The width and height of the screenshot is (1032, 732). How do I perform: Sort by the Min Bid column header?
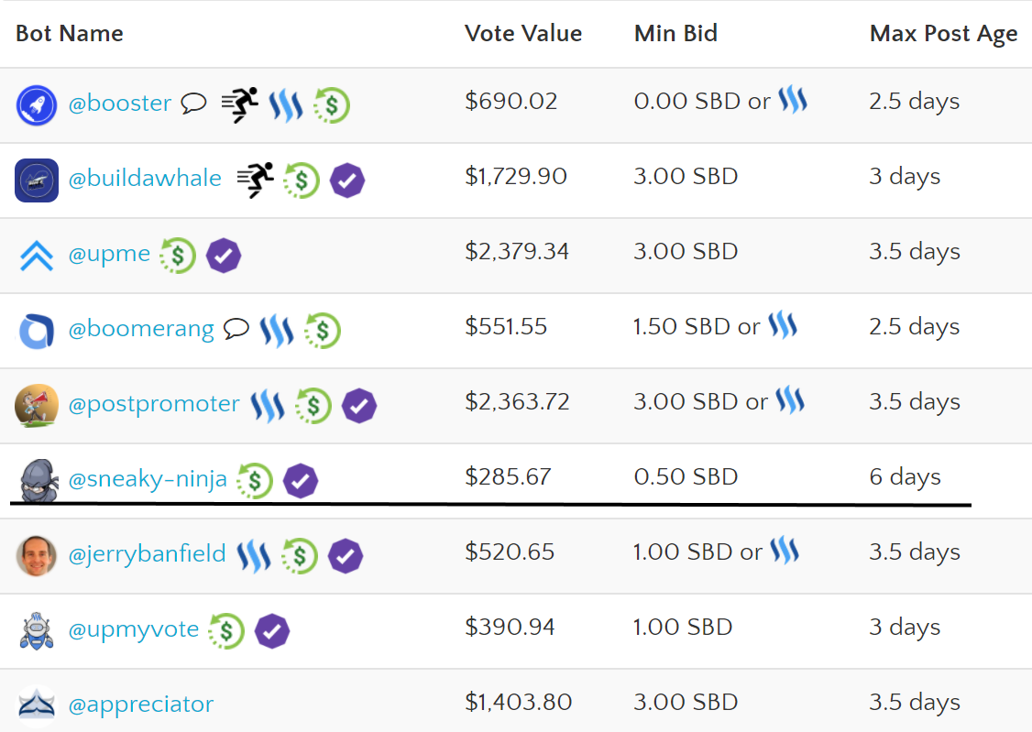click(x=676, y=33)
